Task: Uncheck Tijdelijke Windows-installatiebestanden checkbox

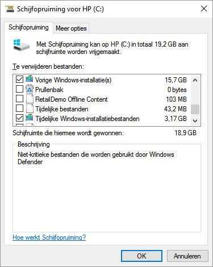Action: tap(19, 118)
